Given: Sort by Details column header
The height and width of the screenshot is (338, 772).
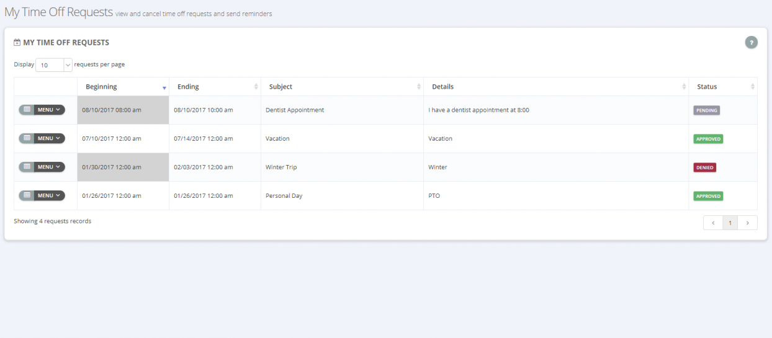Looking at the screenshot, I should (x=556, y=87).
